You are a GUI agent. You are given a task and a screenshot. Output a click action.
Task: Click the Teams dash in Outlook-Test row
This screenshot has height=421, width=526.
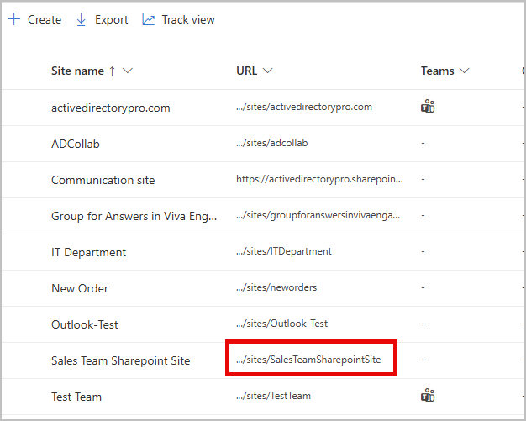pos(423,324)
